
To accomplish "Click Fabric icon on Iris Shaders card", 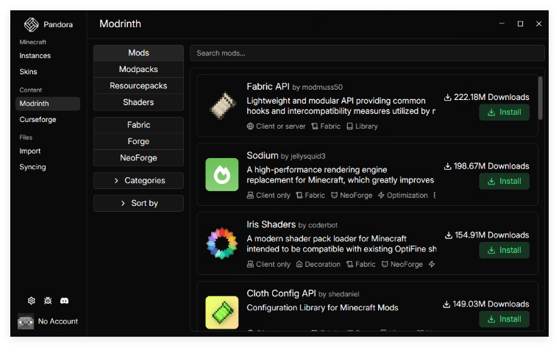I will pyautogui.click(x=349, y=265).
